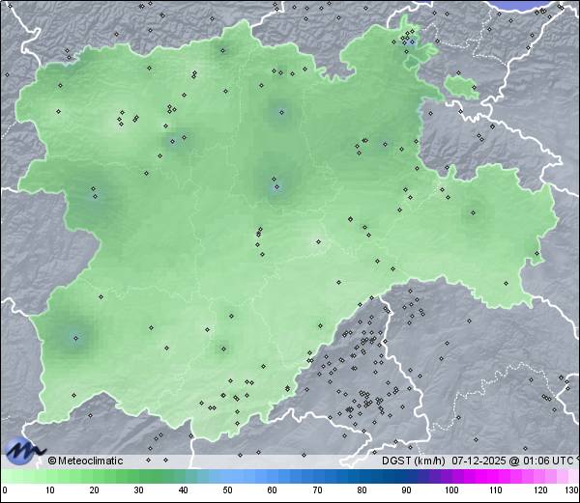
Task: Open the © Meteoclimatic copyright link
Action: click(x=86, y=461)
